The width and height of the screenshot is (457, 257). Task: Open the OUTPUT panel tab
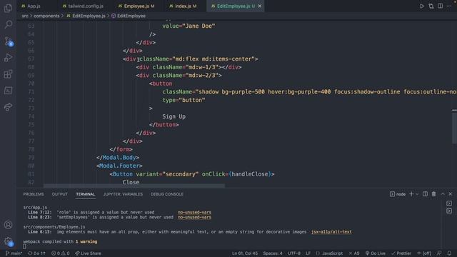[60, 194]
